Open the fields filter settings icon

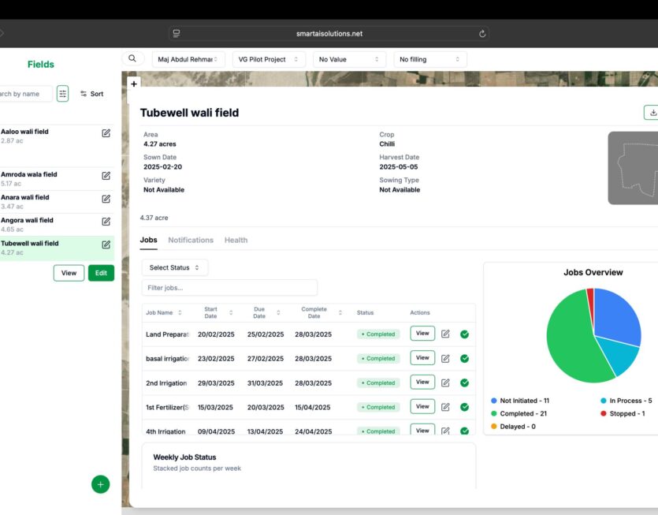[62, 94]
